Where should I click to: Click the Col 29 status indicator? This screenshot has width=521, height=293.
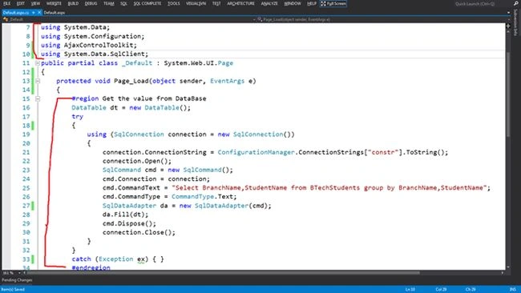441,289
